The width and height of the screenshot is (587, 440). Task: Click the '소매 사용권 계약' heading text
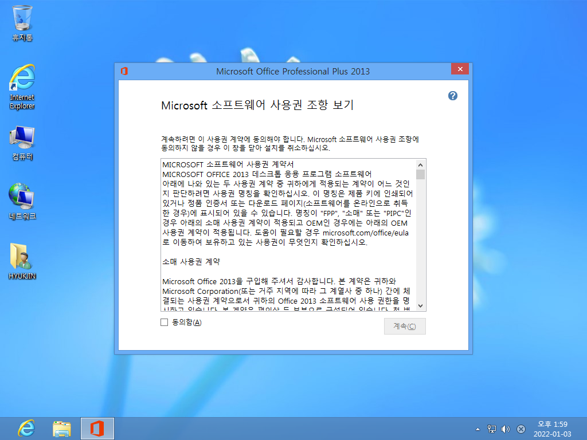pyautogui.click(x=191, y=261)
